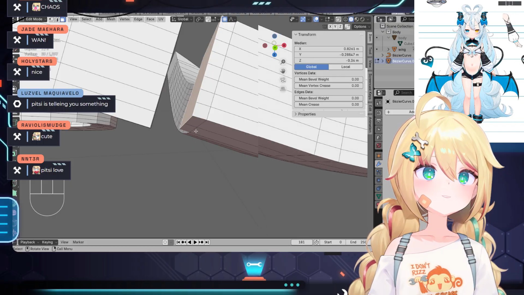The height and width of the screenshot is (295, 524).
Task: Open the Mesh menu
Action: (x=111, y=19)
